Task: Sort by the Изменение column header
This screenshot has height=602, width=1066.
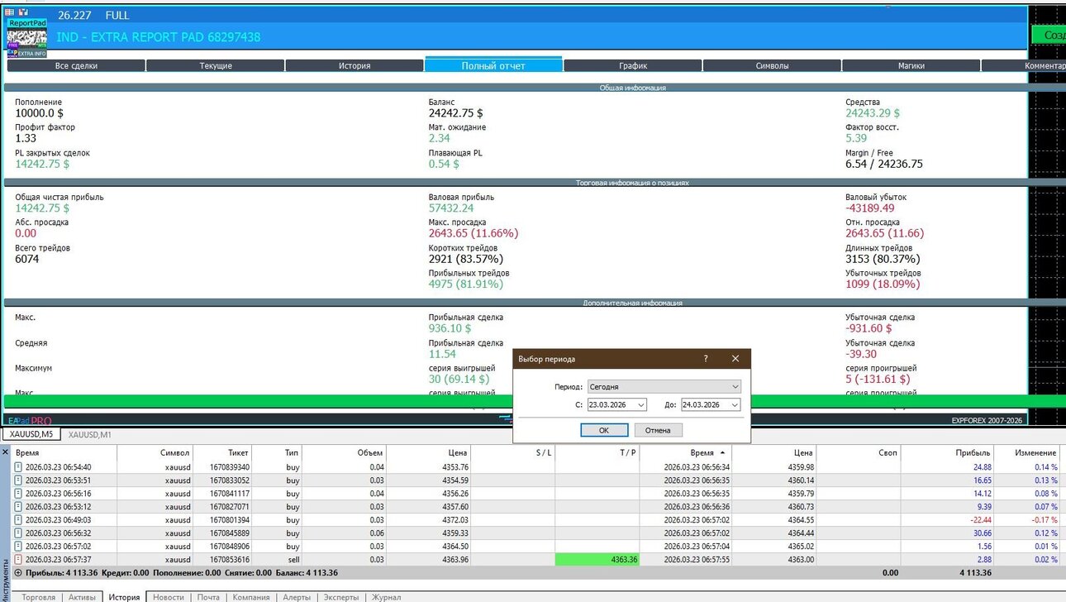Action: (1028, 453)
